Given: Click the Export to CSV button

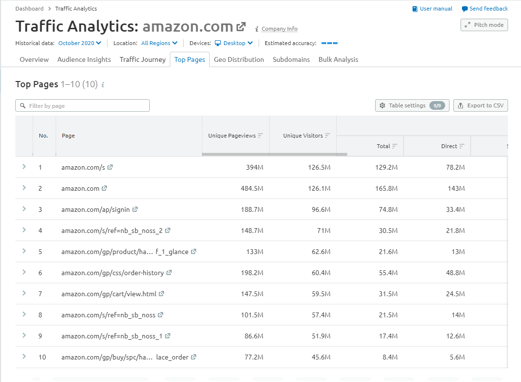Looking at the screenshot, I should tap(480, 105).
